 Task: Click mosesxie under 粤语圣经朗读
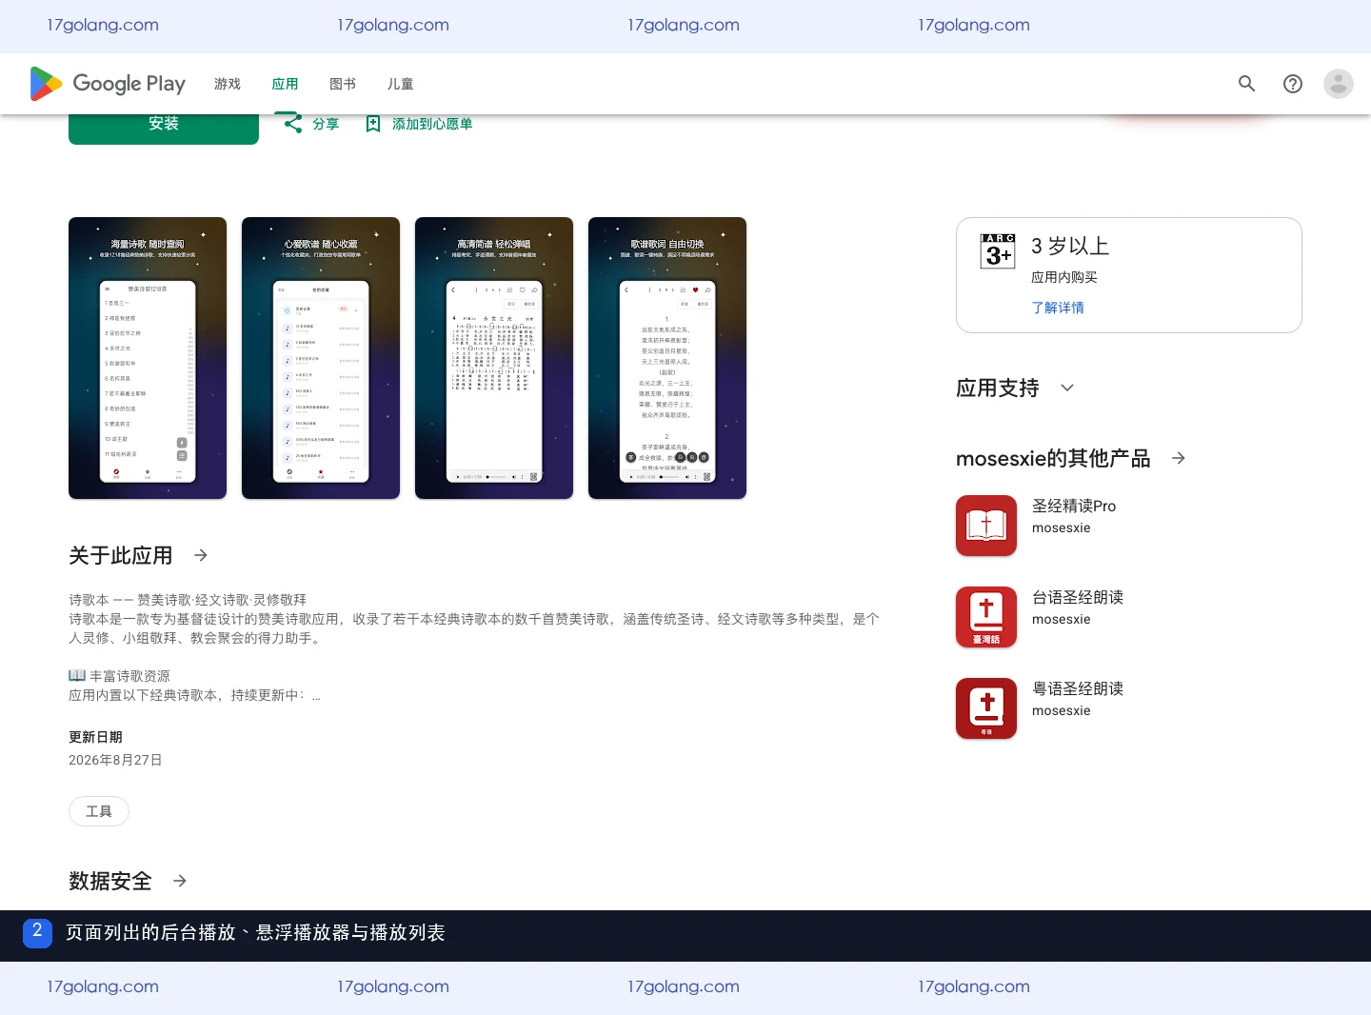1062,710
